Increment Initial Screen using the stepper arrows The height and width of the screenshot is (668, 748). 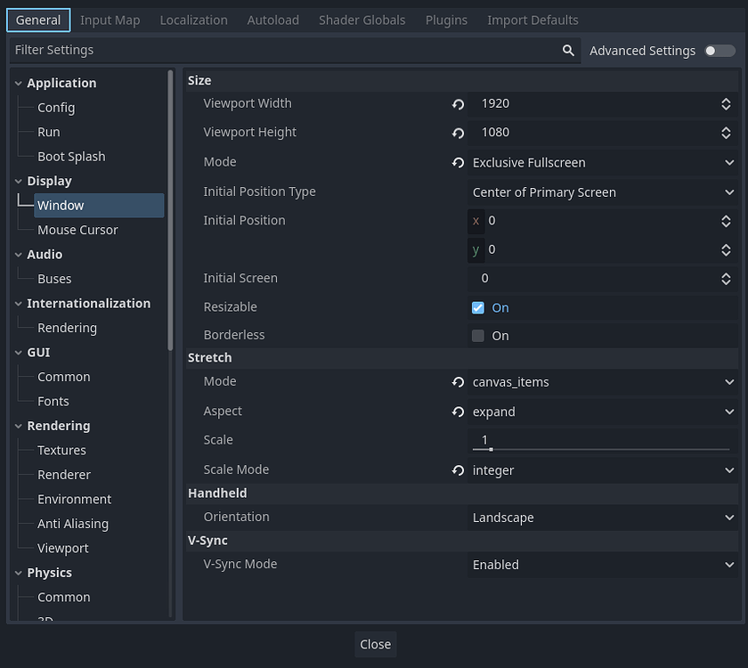pyautogui.click(x=727, y=274)
